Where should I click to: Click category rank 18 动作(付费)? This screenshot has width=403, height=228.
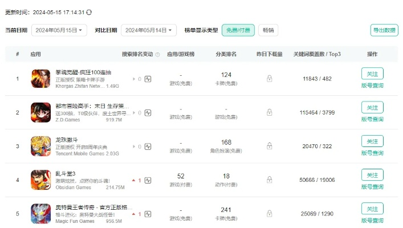(226, 180)
